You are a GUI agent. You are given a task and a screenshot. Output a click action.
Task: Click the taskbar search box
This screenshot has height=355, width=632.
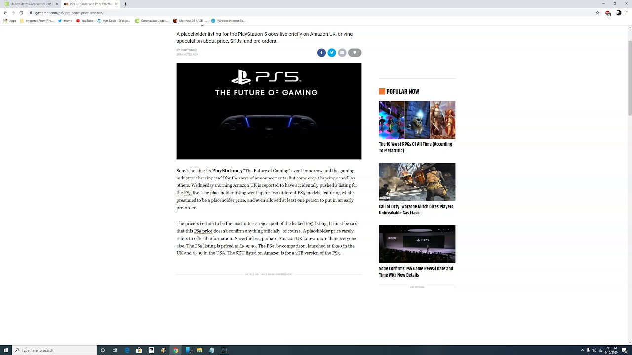[x=54, y=350]
